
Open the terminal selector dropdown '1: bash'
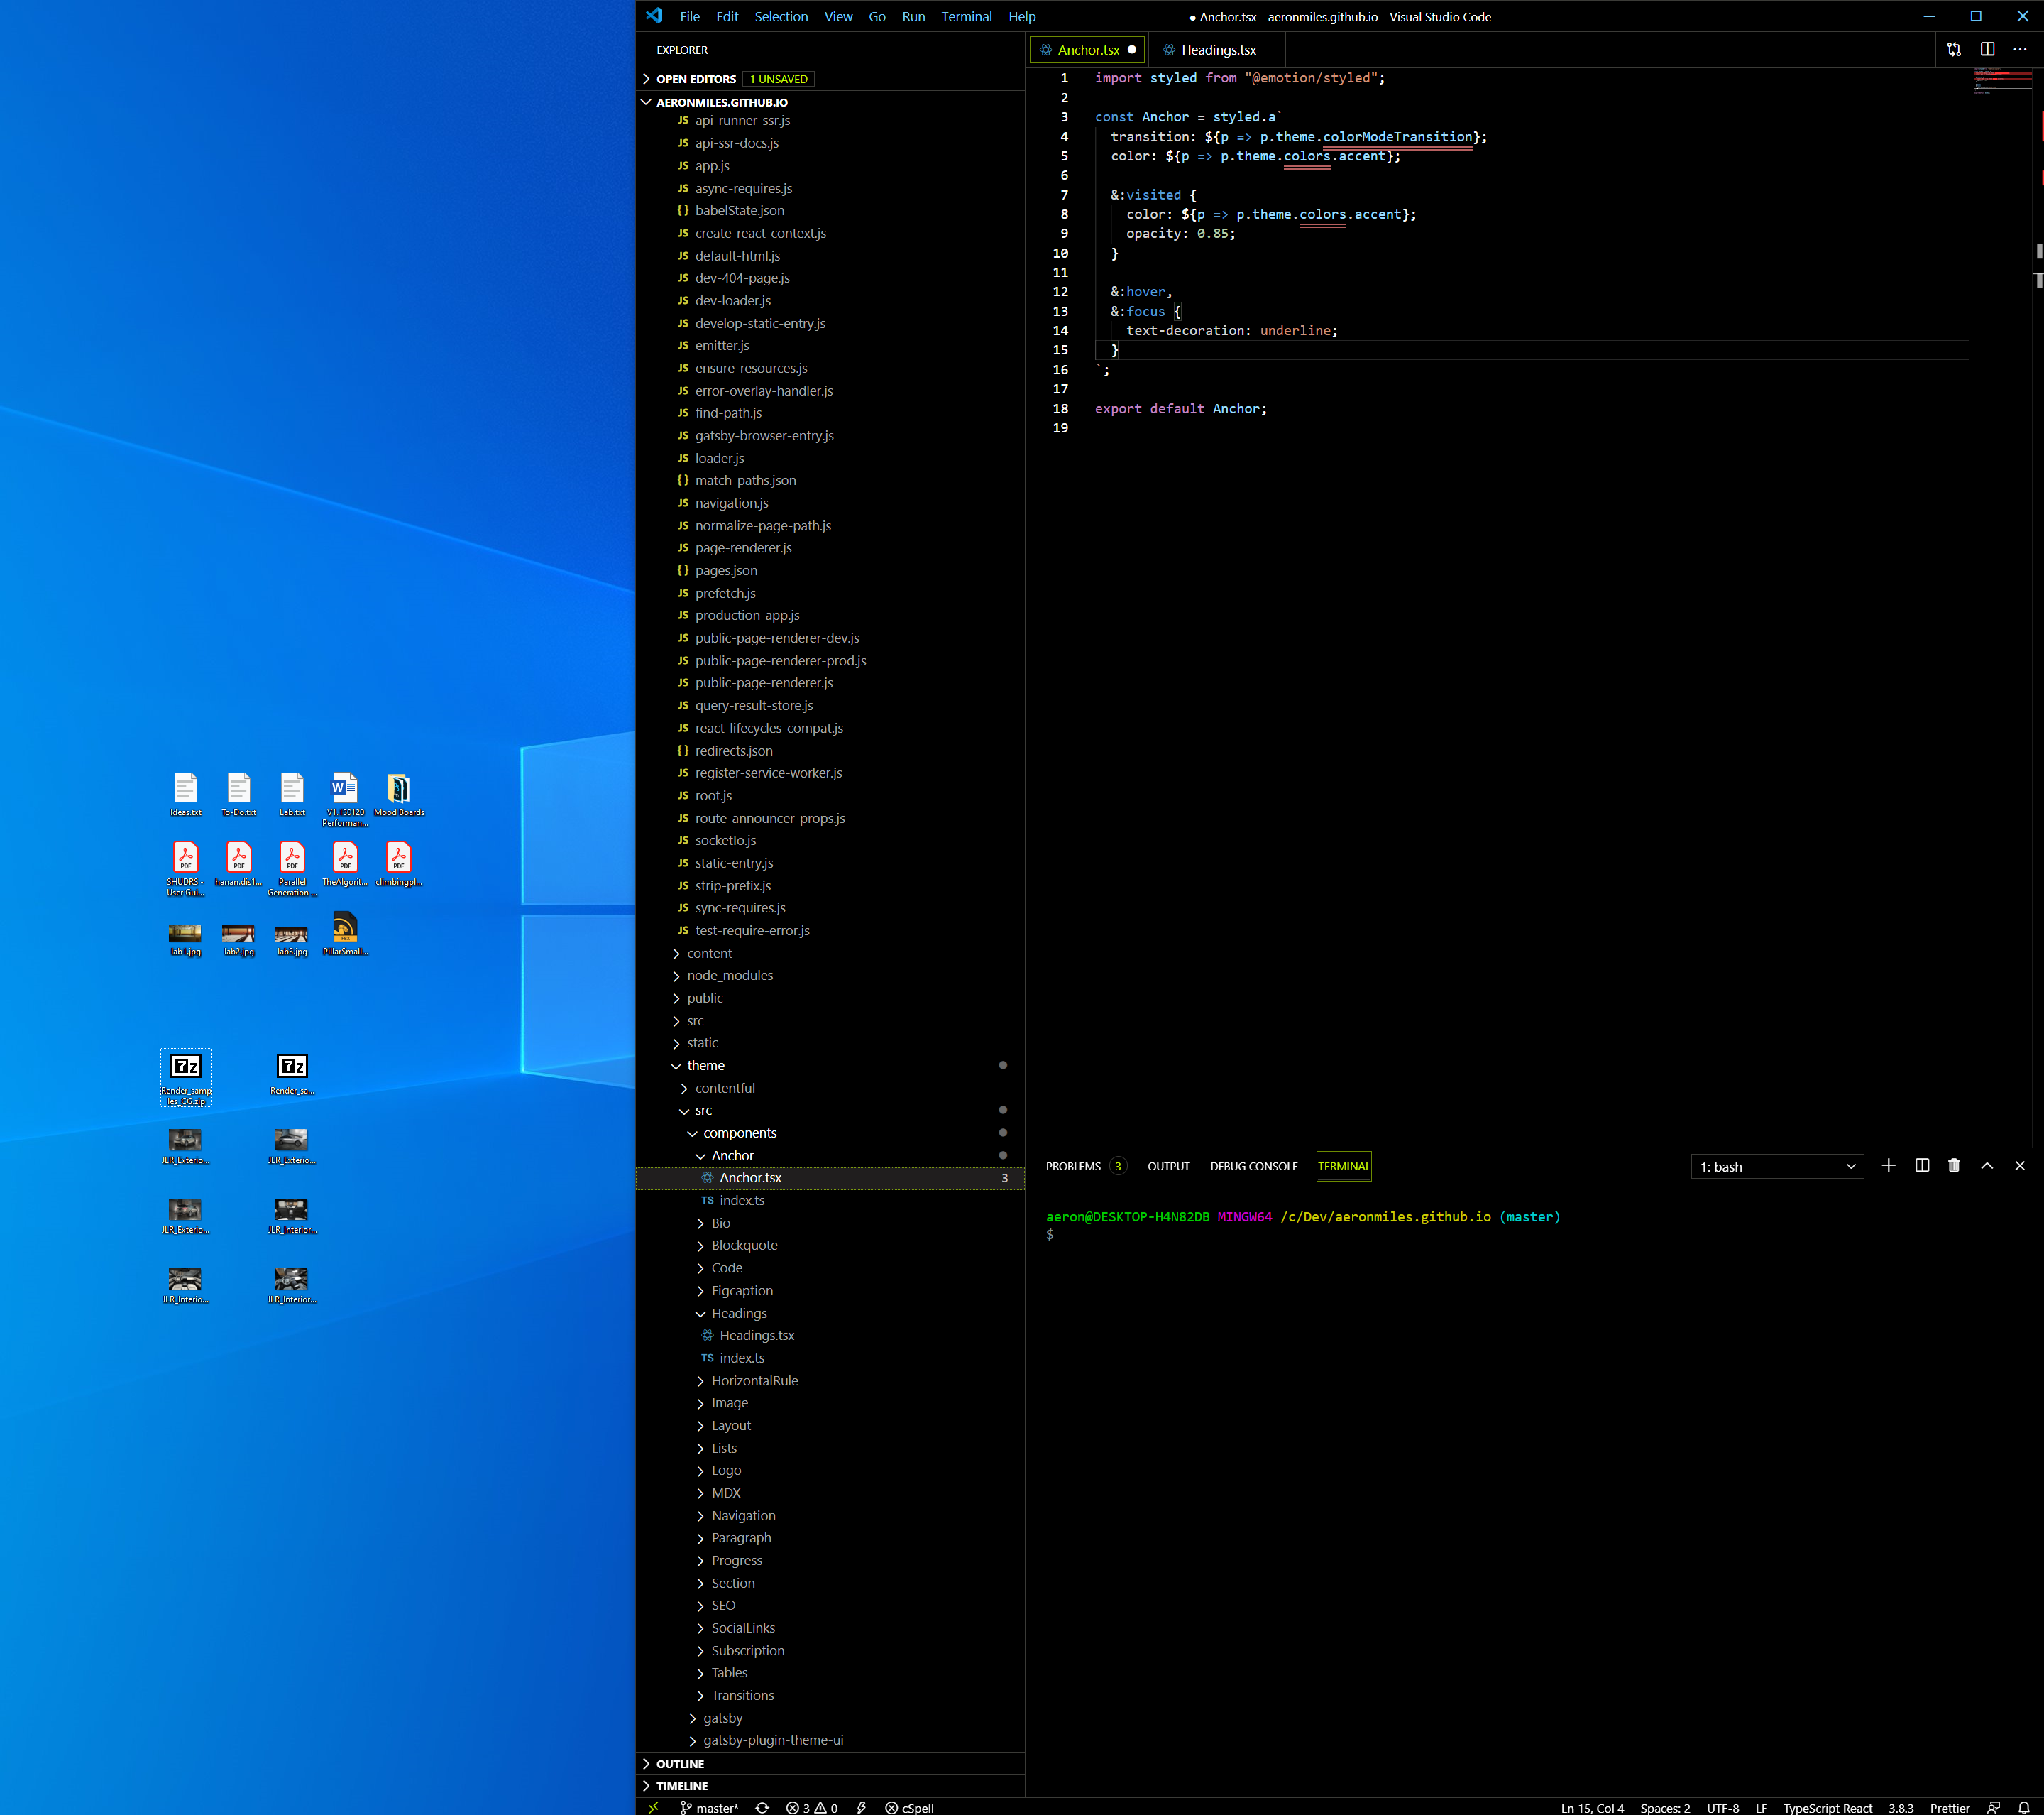coord(1776,1167)
